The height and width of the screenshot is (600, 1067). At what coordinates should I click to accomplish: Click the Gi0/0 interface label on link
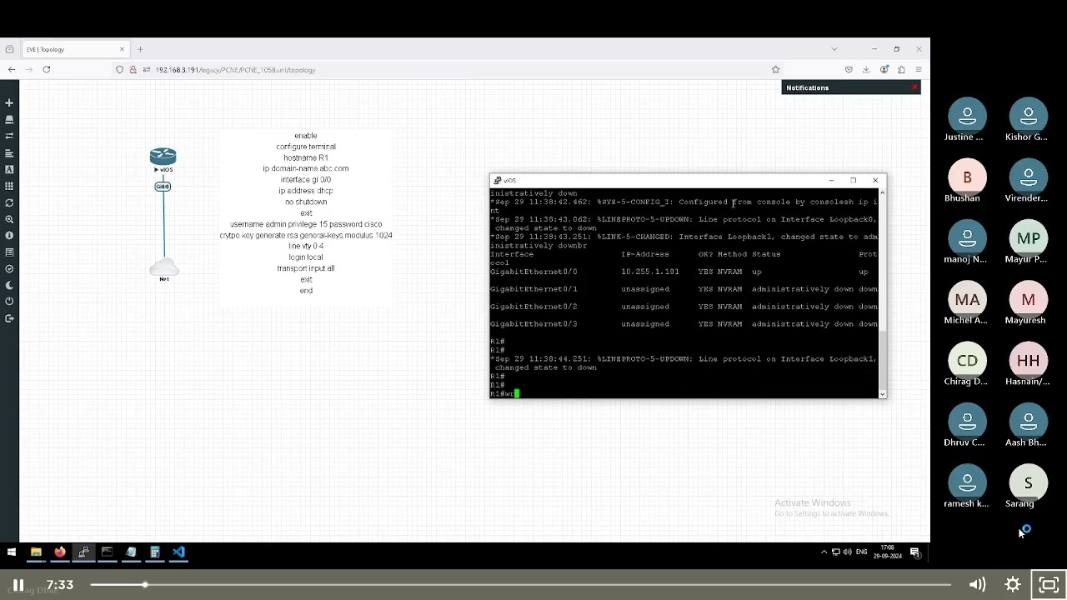pyautogui.click(x=163, y=187)
